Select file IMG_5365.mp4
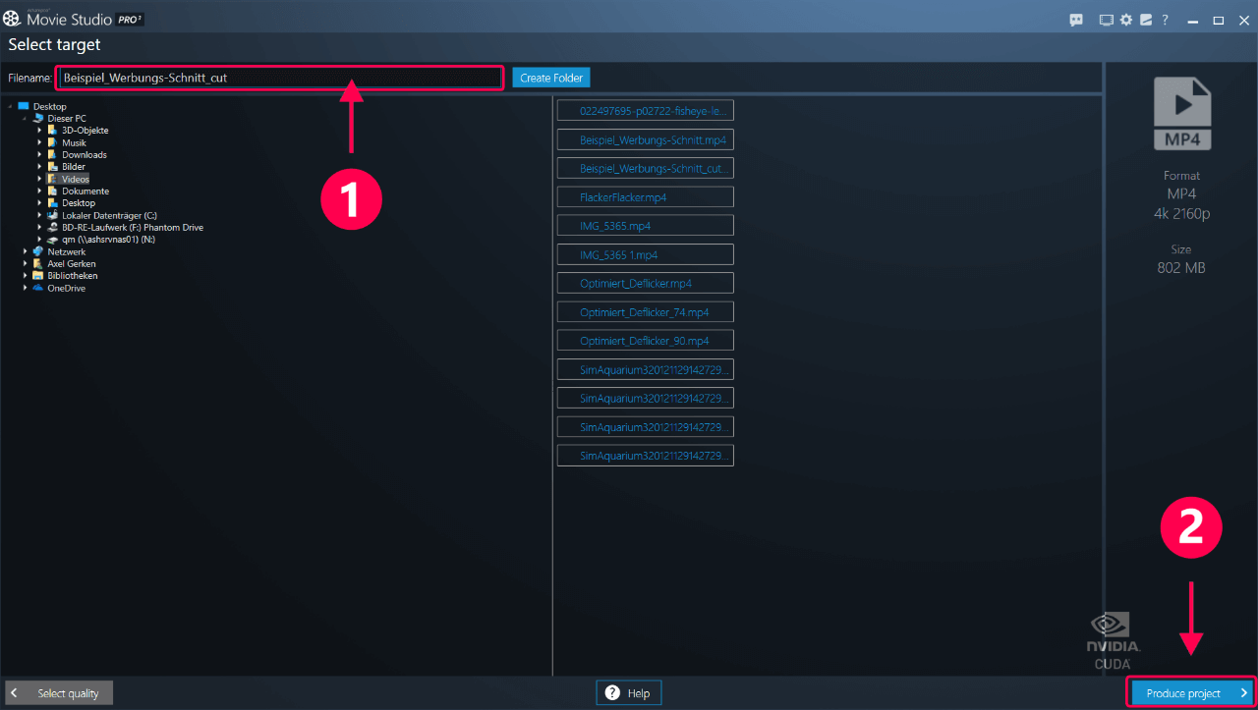The width and height of the screenshot is (1258, 710). [x=645, y=226]
